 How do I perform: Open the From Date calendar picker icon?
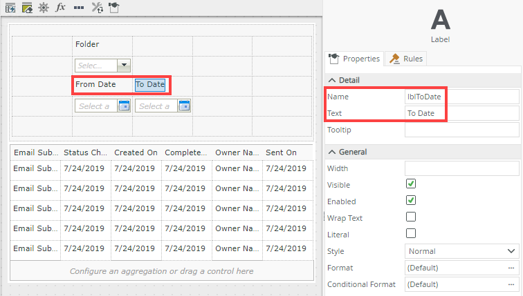124,106
